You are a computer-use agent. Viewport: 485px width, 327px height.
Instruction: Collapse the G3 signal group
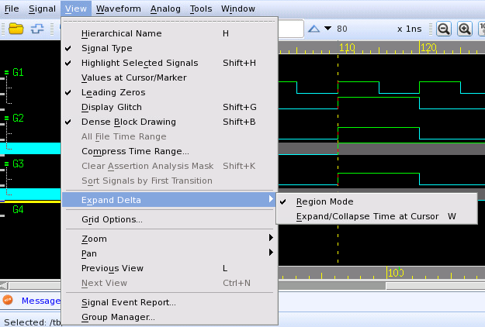(x=6, y=164)
